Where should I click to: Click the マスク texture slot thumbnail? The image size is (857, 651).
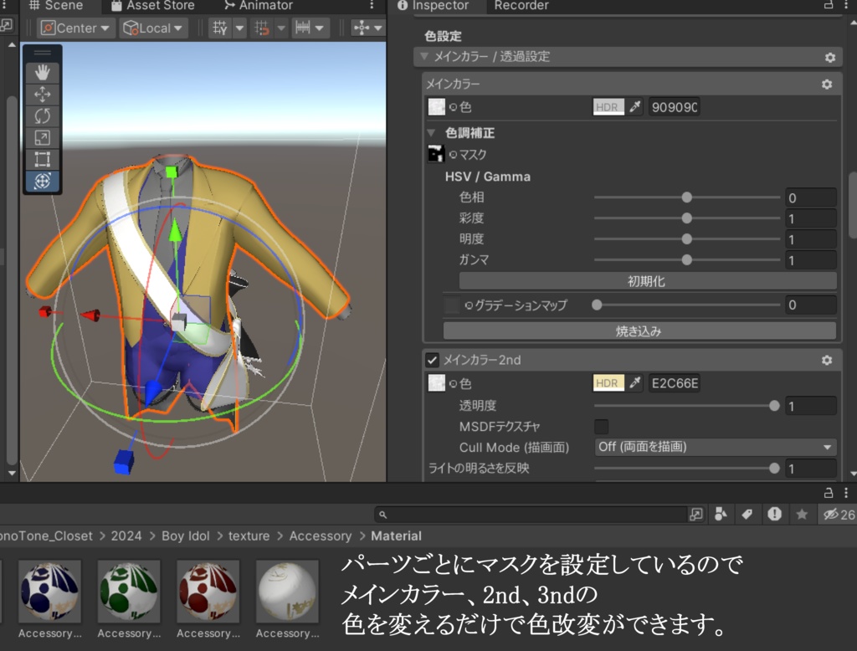[x=436, y=154]
